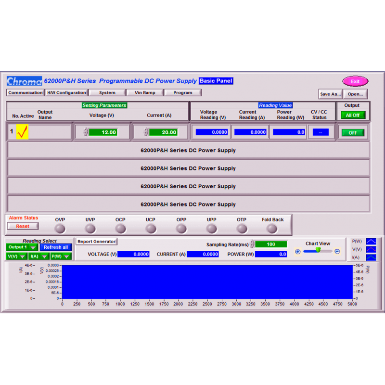Click the pink Exit button
Viewport: 385px width, 385px height.
click(355, 81)
